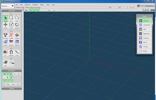Choose Route selection mode
The width and height of the screenshot is (156, 100).
click(x=144, y=42)
